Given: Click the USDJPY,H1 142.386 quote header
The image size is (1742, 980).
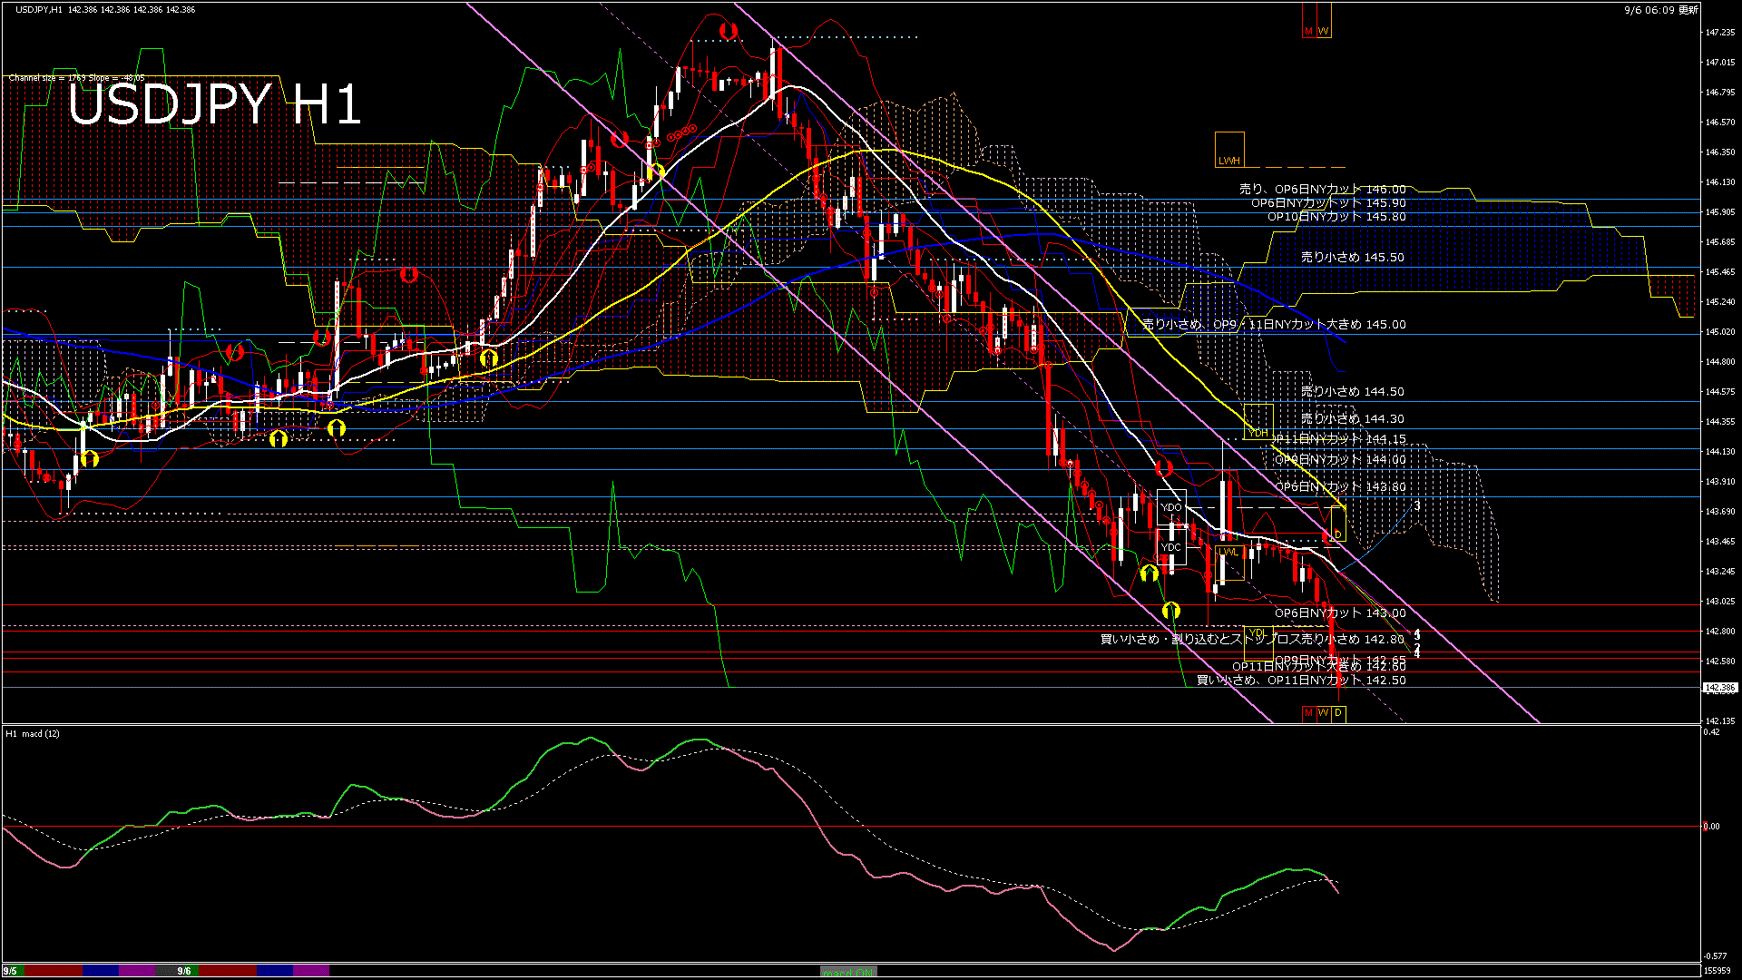Looking at the screenshot, I should 105,9.
